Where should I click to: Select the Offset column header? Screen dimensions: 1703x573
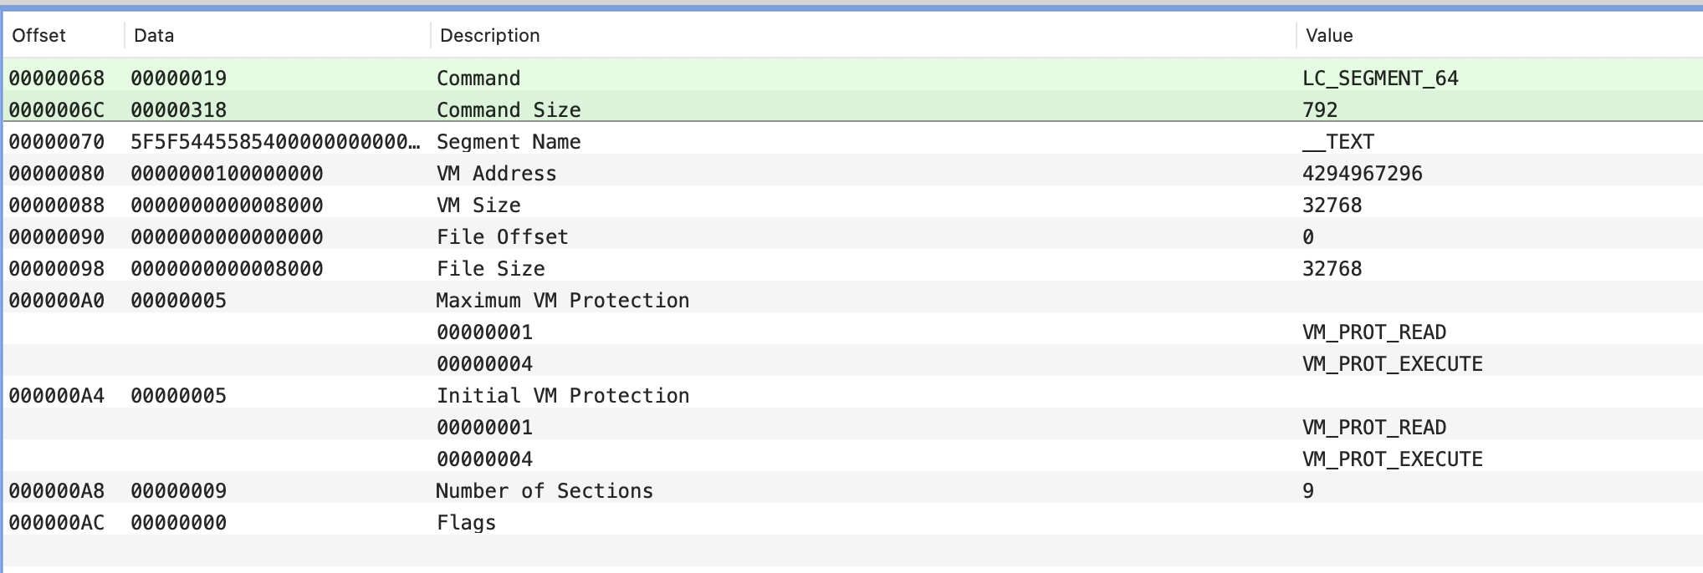point(64,35)
